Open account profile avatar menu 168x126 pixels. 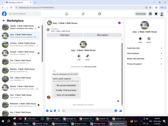click(162, 14)
